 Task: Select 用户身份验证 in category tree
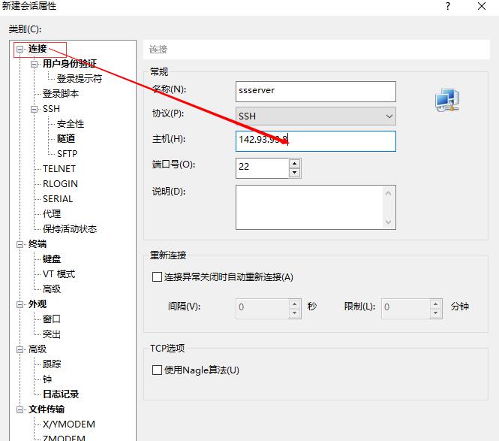click(x=69, y=64)
